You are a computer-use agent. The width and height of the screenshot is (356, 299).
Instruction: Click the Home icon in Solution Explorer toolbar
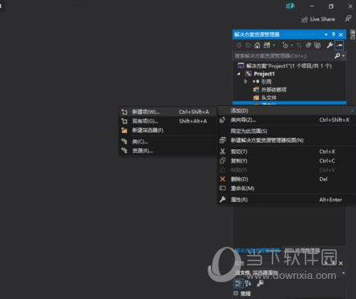(257, 45)
